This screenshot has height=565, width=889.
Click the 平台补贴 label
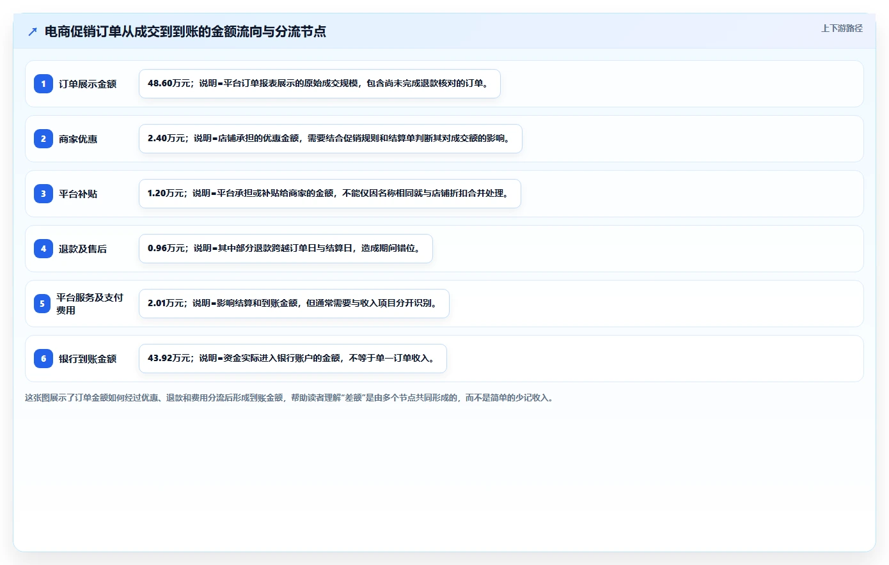click(x=78, y=194)
